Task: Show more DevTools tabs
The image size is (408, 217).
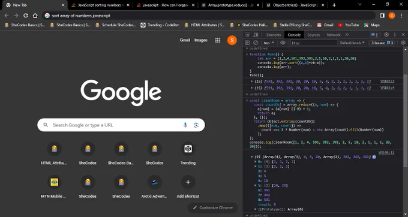Action: coord(347,35)
